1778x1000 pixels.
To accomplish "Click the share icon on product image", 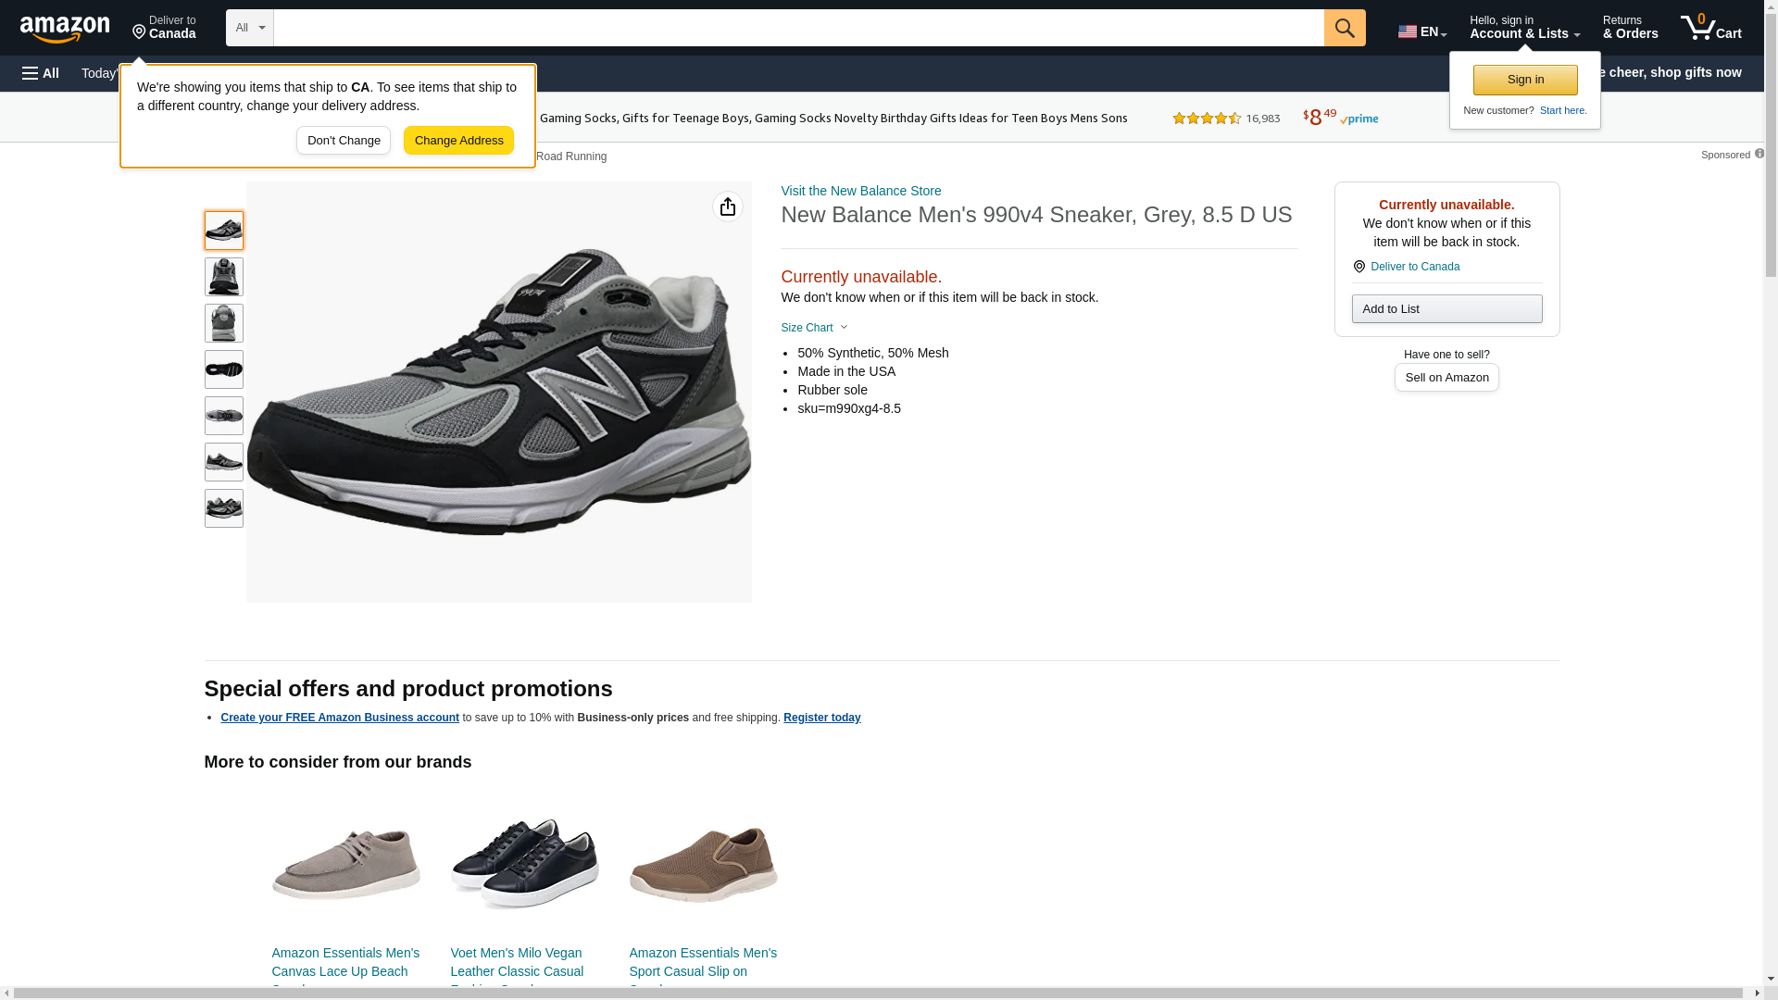I will [x=727, y=206].
